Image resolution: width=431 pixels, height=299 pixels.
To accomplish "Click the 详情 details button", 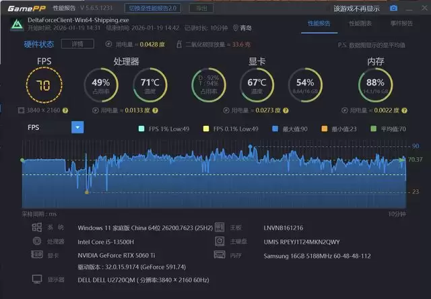I will point(77,44).
